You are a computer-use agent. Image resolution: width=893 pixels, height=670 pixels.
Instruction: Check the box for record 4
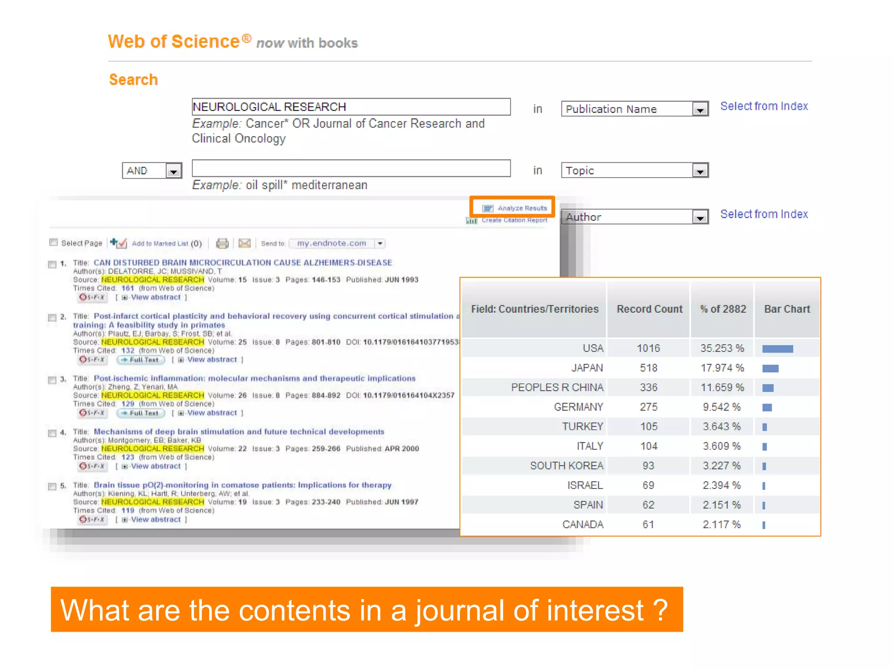52,433
